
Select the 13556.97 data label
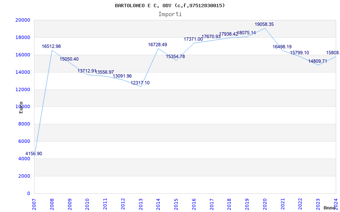(x=105, y=72)
